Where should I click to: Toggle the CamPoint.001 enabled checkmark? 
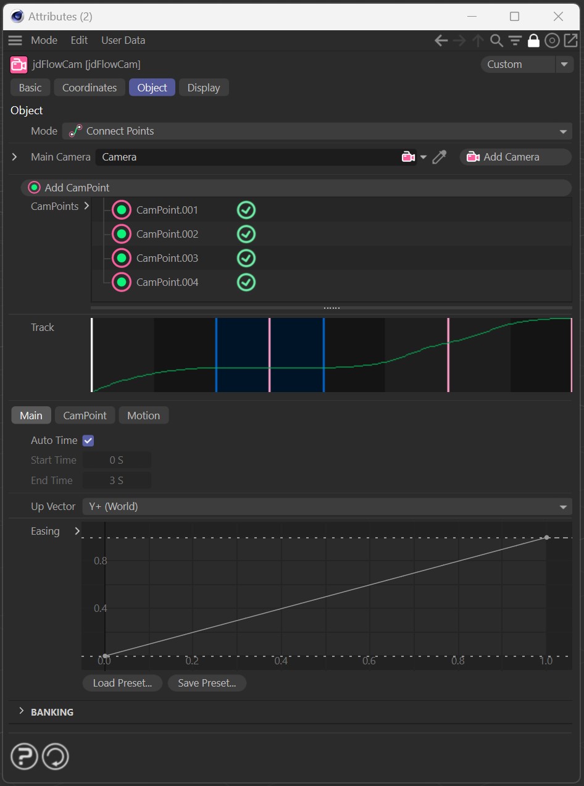point(246,211)
